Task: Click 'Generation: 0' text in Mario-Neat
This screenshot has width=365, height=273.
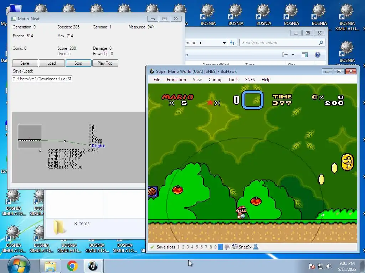Action: [24, 27]
